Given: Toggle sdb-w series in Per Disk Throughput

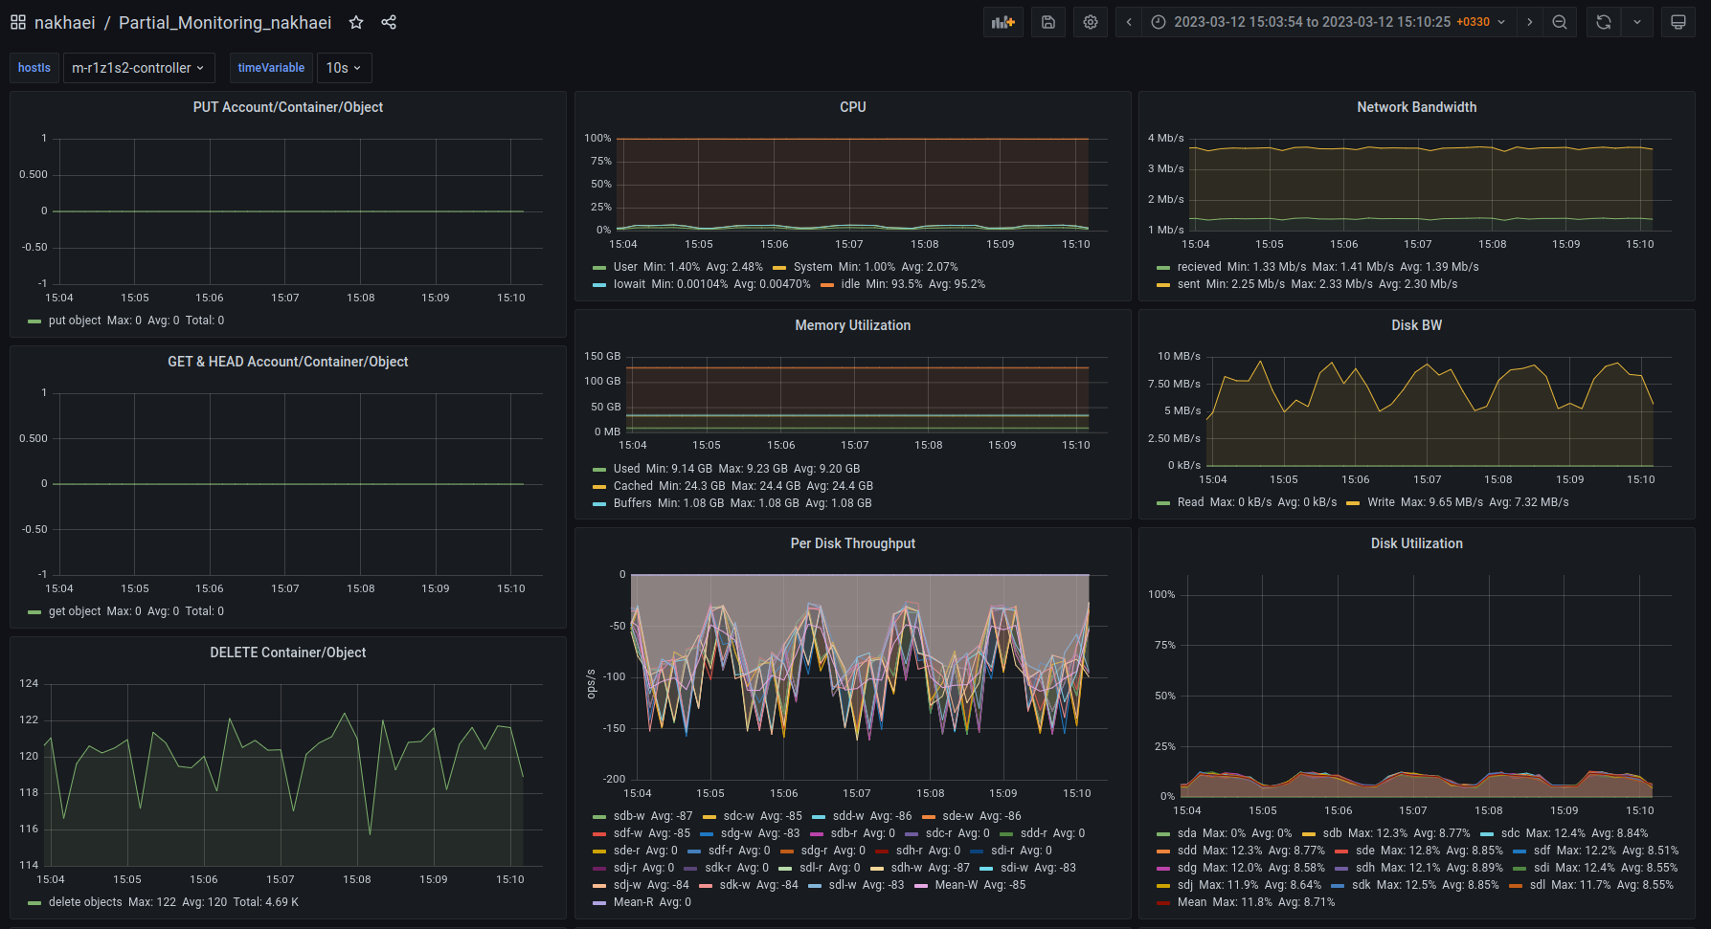Looking at the screenshot, I should [628, 816].
